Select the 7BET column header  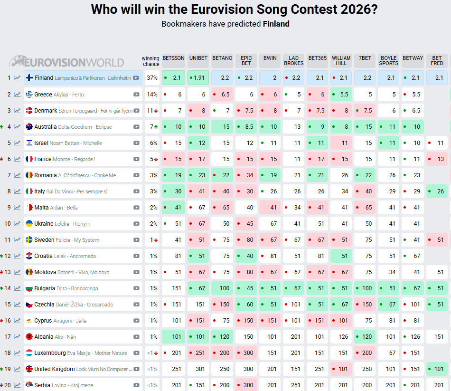[365, 61]
